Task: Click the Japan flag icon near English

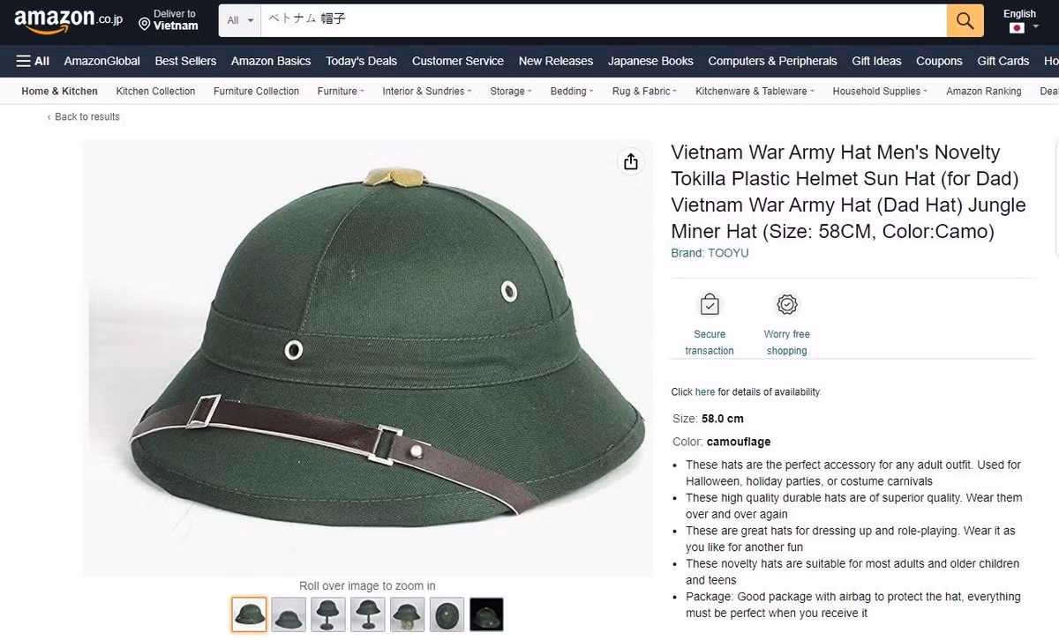Action: (1016, 26)
